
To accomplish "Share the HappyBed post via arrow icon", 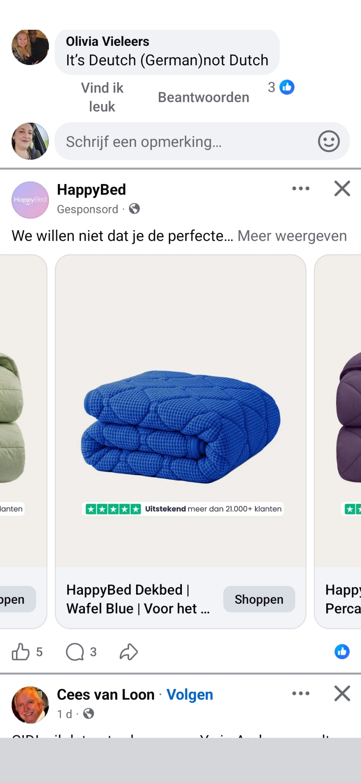I will coord(129,652).
